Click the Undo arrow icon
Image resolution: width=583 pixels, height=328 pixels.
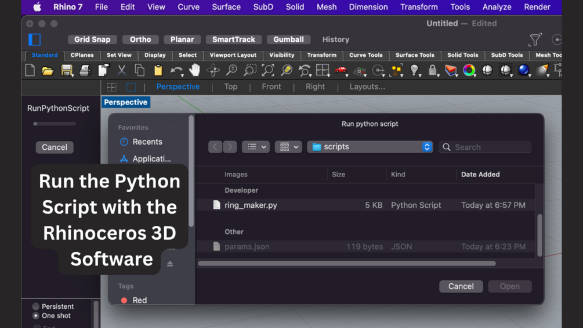(x=176, y=70)
